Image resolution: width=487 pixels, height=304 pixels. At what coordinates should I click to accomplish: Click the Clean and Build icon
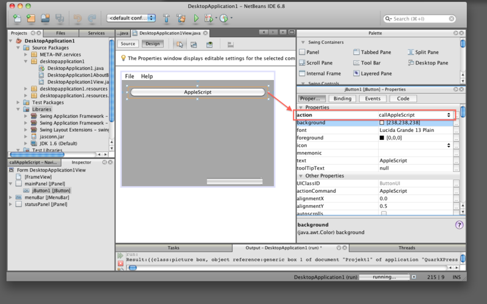pyautogui.click(x=181, y=19)
